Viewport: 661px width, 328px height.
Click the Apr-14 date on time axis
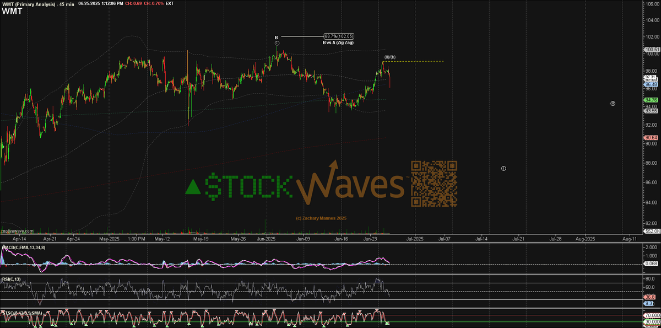click(19, 240)
